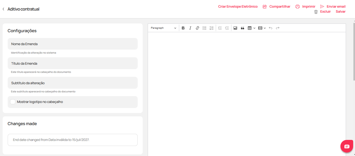The width and height of the screenshot is (355, 156).
Task: Click the Compartilhar button
Action: (280, 7)
